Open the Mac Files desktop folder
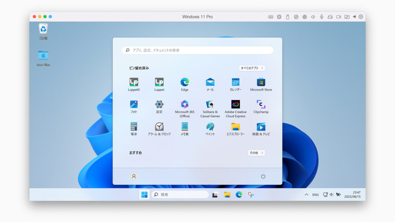This screenshot has height=222, width=395. click(x=43, y=58)
